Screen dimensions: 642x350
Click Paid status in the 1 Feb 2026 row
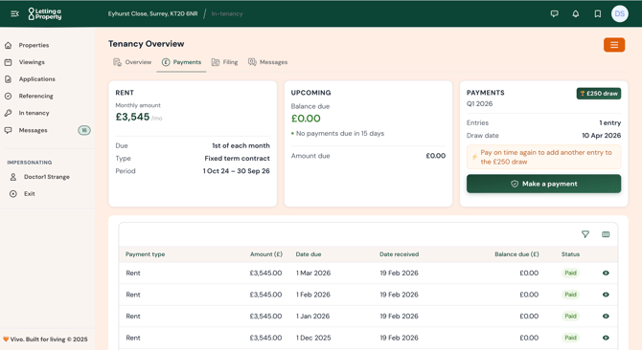[570, 295]
